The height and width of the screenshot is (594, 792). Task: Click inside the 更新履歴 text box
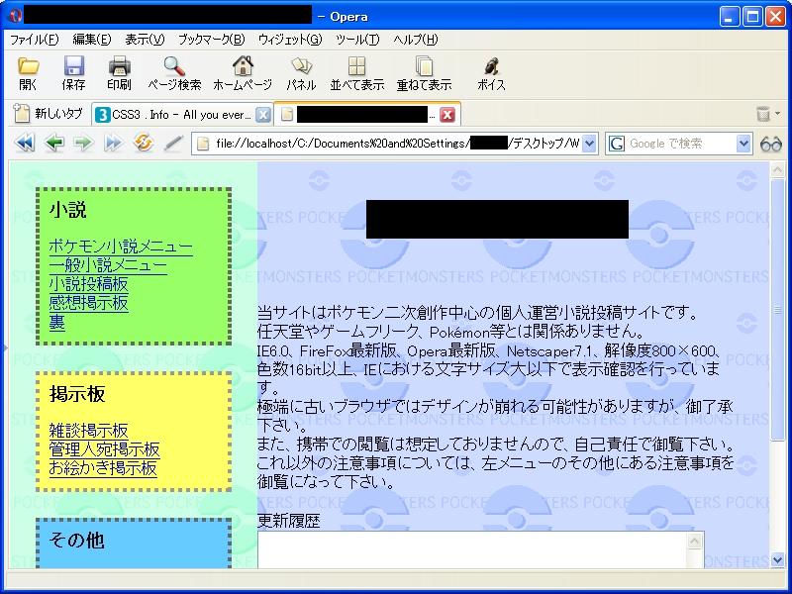(472, 550)
